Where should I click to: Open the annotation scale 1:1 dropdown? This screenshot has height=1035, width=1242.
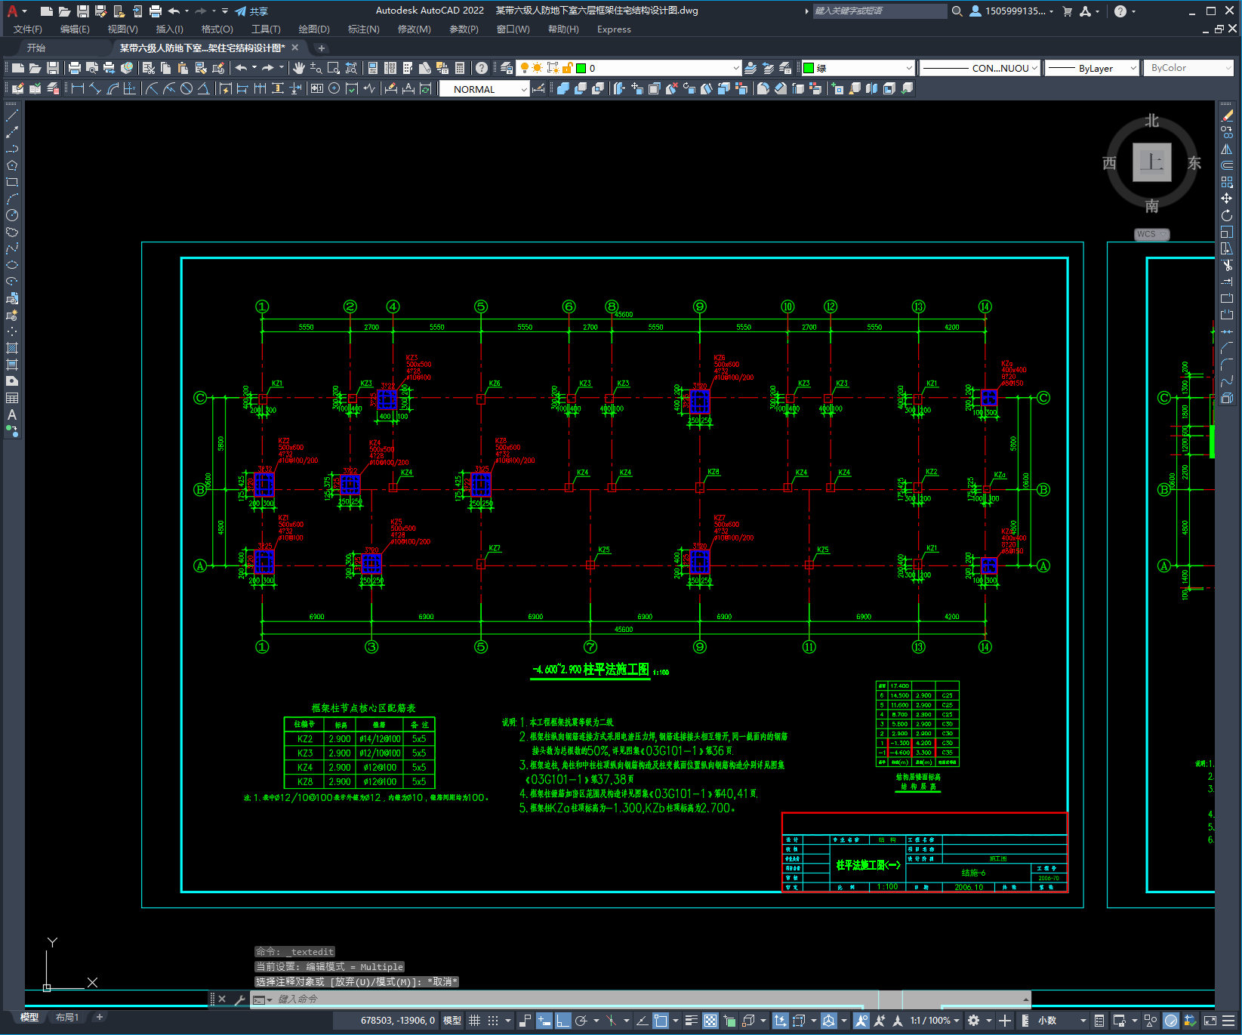pyautogui.click(x=935, y=1020)
